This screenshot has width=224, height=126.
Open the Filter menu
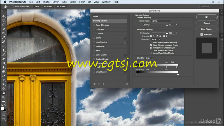[x=82, y=2]
